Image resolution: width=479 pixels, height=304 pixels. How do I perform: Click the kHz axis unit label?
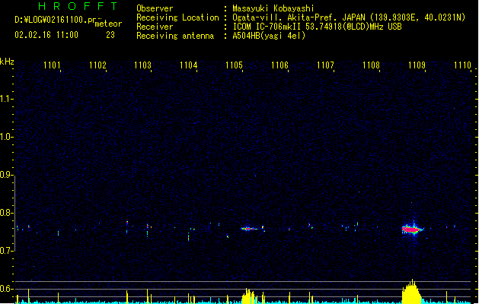[x=7, y=62]
